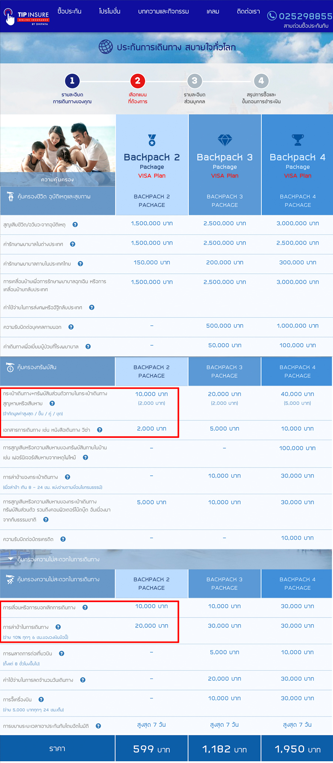The height and width of the screenshot is (763, 333).
Task: Click the trophy icon above Backpack 4
Action: (297, 140)
